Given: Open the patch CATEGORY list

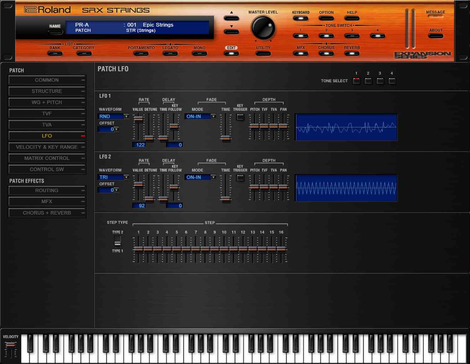Looking at the screenshot, I should click(84, 54).
